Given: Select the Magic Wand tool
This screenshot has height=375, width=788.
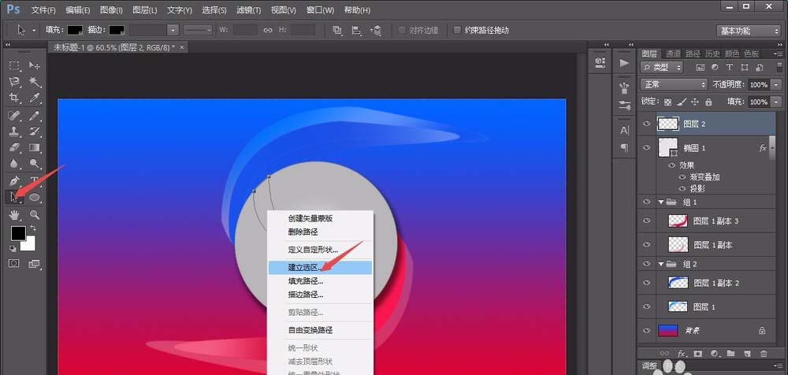Looking at the screenshot, I should tap(35, 82).
